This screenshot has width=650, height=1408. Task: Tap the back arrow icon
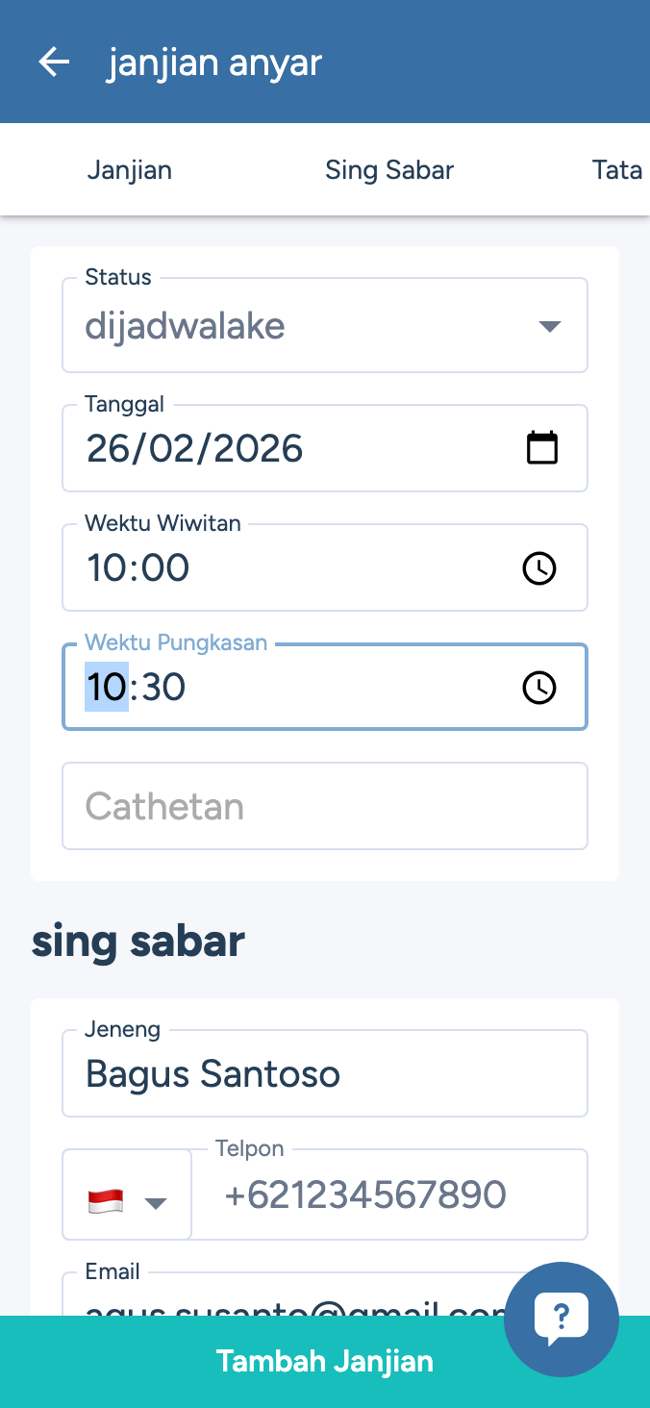coord(54,63)
